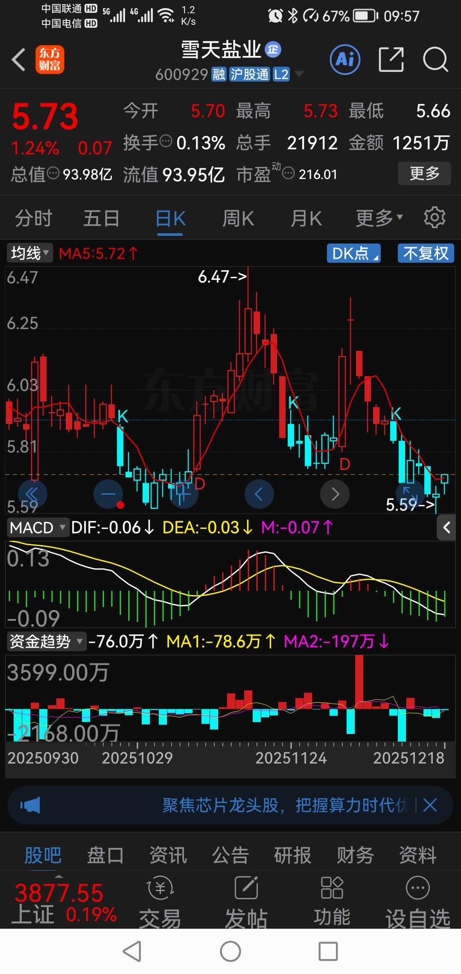Image resolution: width=461 pixels, height=974 pixels.
Task: Open DK点 selector
Action: pos(353,253)
